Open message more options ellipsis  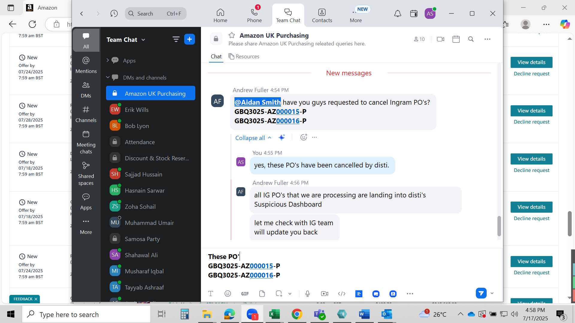pos(314,137)
